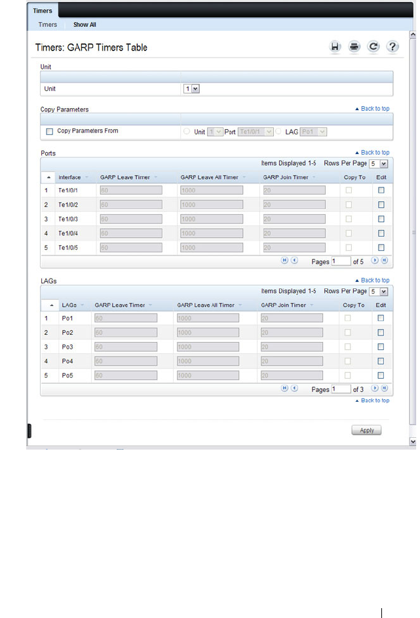Open the Port Te1/0/1 dropdown
This screenshot has height=618, width=420.
click(256, 132)
